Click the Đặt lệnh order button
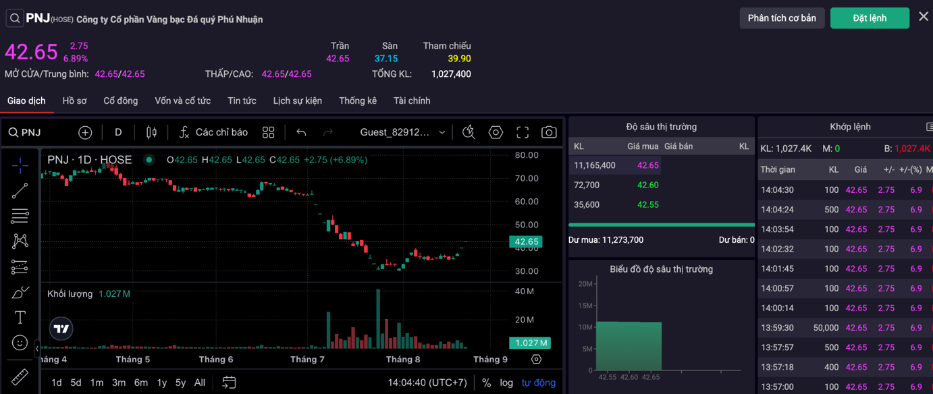Screen dimensions: 933x394 [870, 18]
